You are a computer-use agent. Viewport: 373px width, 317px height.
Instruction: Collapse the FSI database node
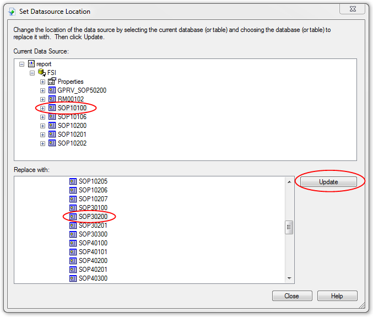coord(33,73)
